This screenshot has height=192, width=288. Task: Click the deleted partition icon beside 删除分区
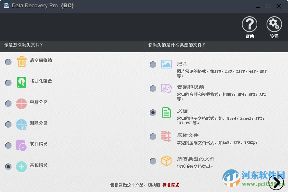click(21, 124)
